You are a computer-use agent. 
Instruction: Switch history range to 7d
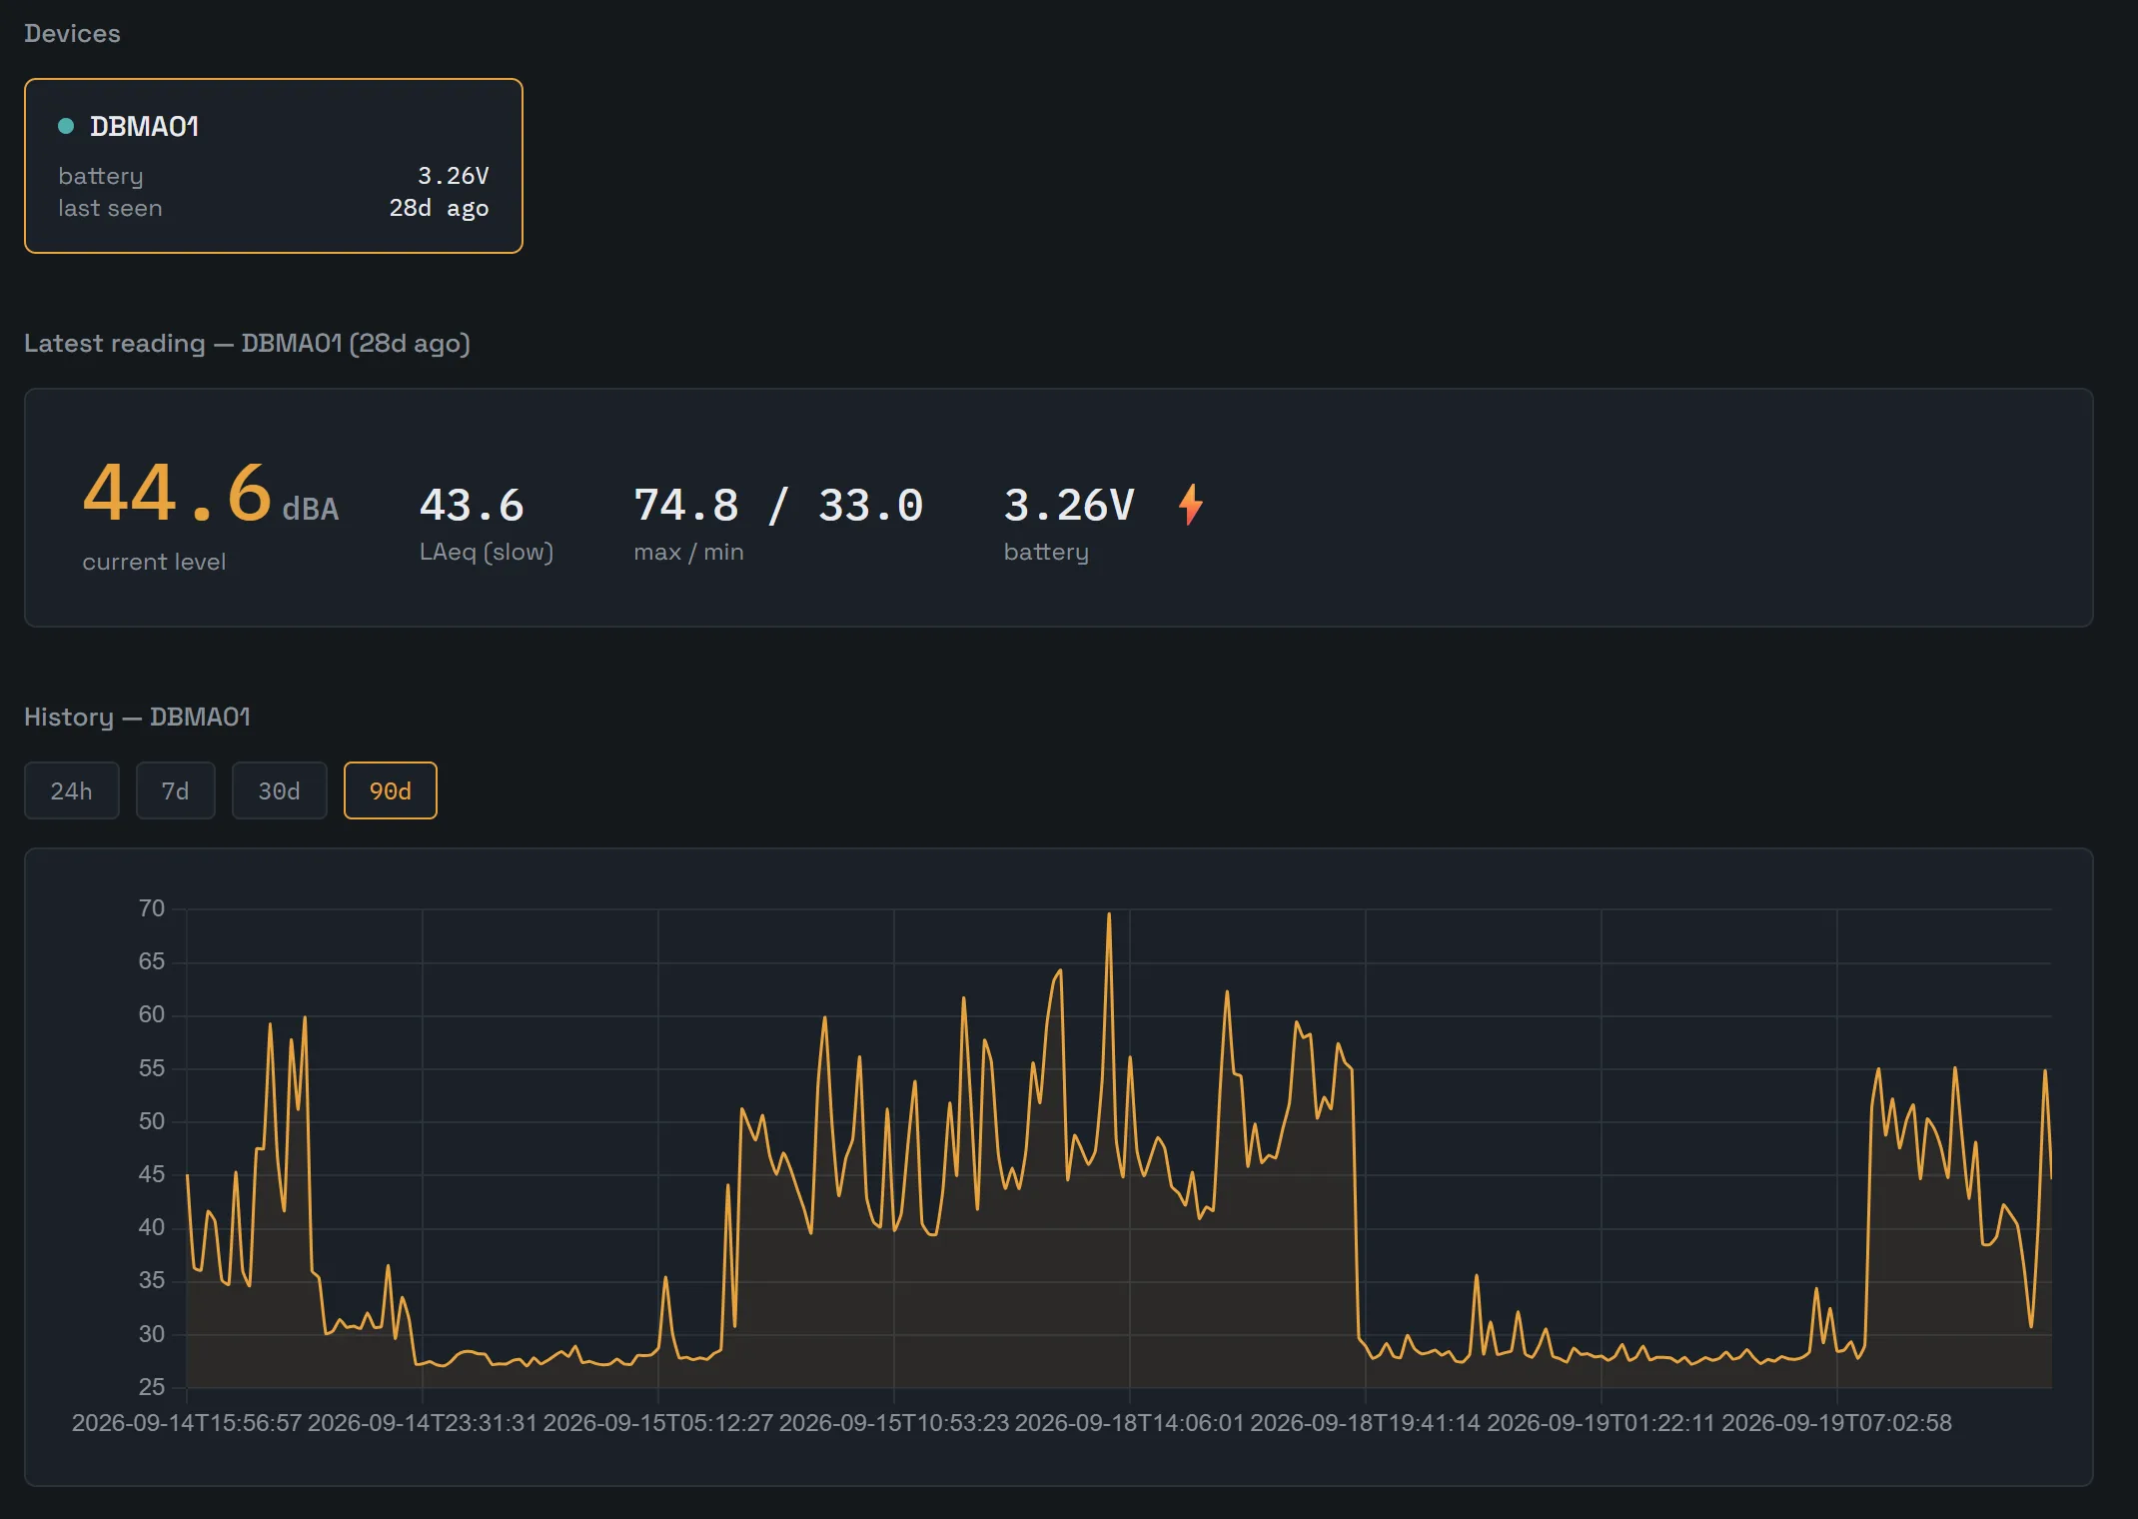tap(175, 790)
